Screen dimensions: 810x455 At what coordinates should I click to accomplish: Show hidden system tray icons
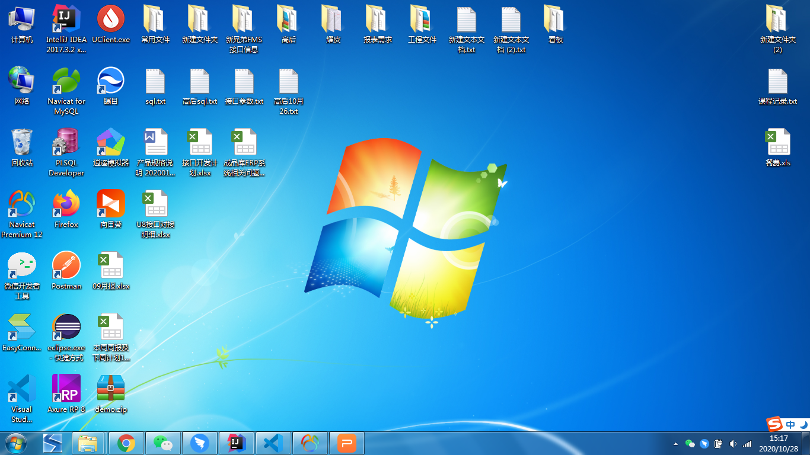(675, 444)
